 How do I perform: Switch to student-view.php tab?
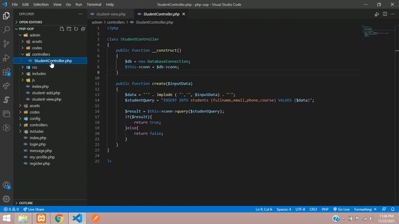coord(111,14)
